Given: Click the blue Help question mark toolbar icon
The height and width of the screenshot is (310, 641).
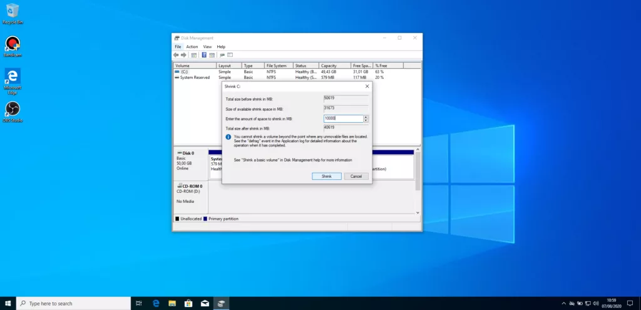Looking at the screenshot, I should click(203, 55).
